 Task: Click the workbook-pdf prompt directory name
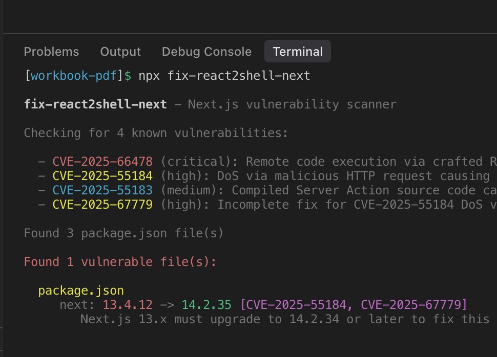(74, 76)
